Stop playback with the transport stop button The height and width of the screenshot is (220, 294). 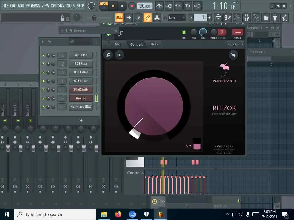(122, 6)
